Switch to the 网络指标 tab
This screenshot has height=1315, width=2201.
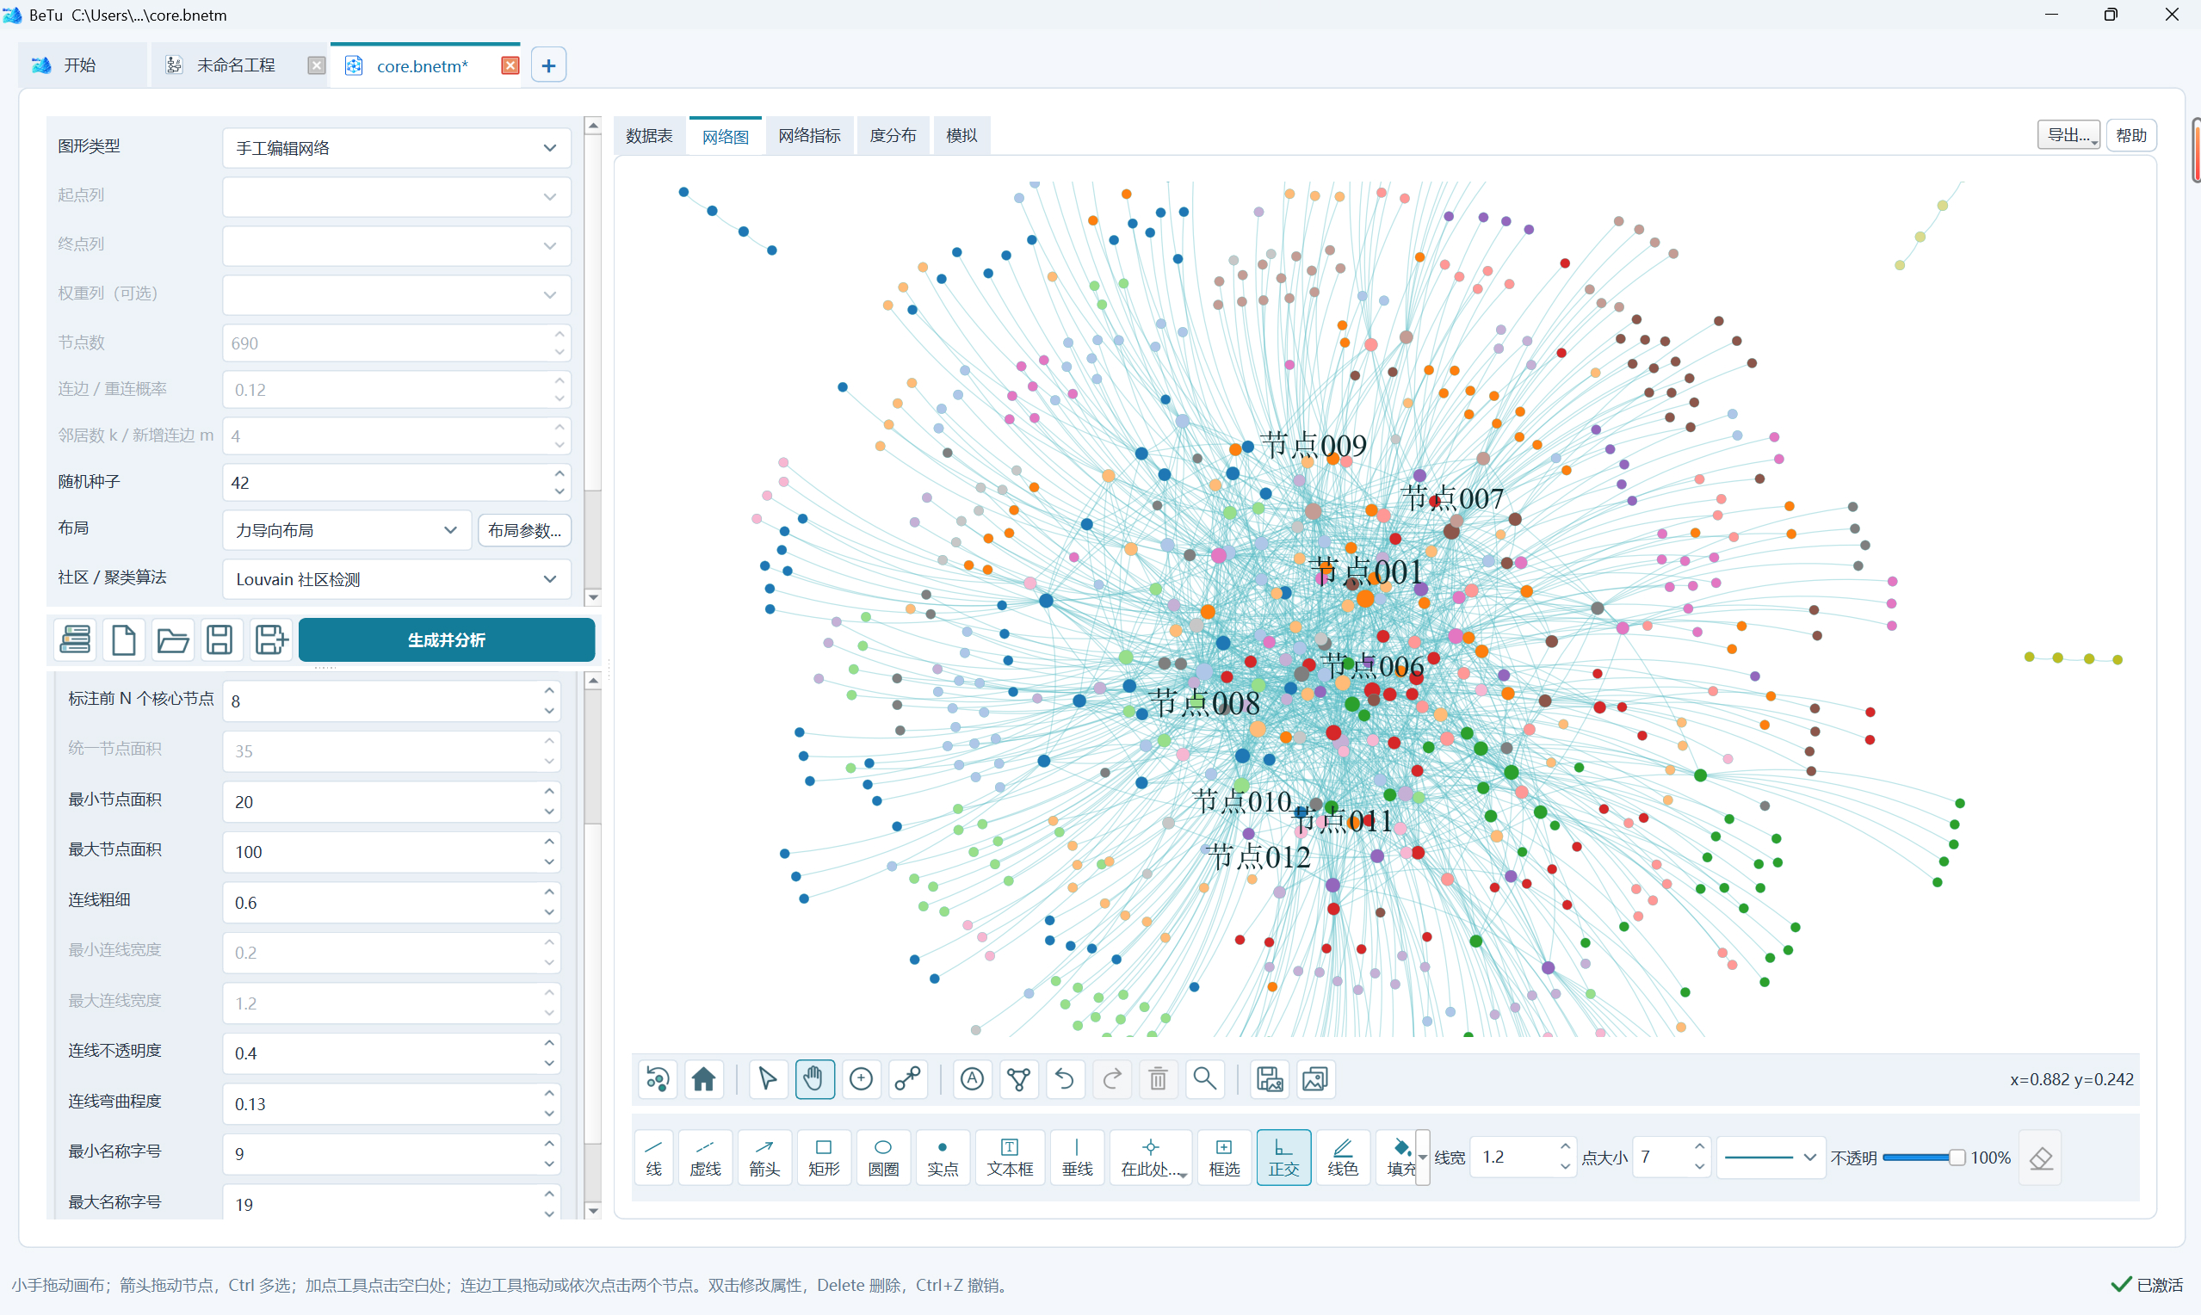coord(809,136)
